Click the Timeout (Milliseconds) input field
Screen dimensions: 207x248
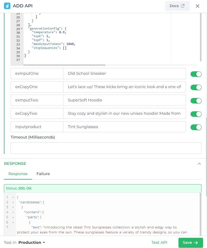(x=106, y=148)
